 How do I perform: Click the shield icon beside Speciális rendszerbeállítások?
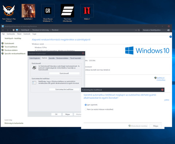point(3,54)
